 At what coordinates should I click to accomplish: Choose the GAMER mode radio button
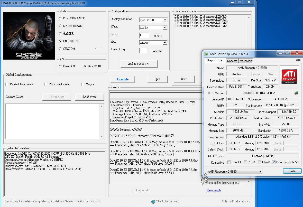60,34
